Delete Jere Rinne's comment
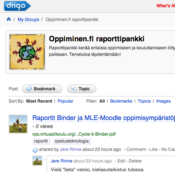 coord(135,161)
